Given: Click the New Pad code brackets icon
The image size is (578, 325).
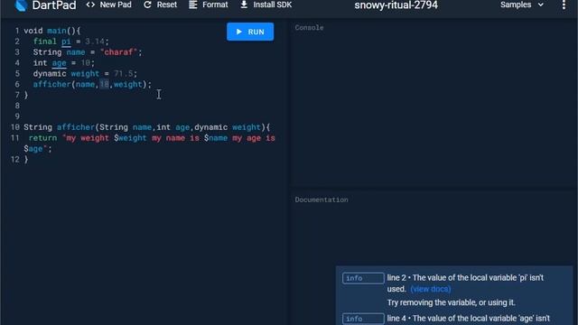Looking at the screenshot, I should [90, 5].
